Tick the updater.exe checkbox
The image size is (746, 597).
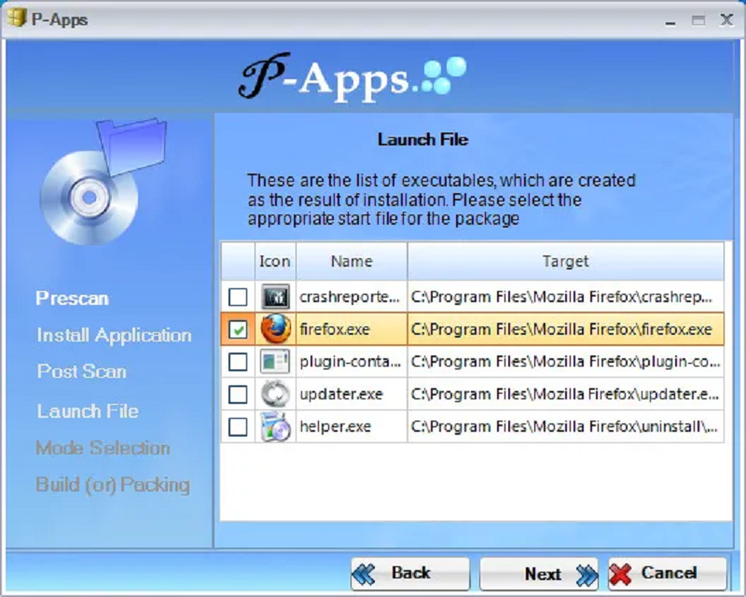(239, 395)
